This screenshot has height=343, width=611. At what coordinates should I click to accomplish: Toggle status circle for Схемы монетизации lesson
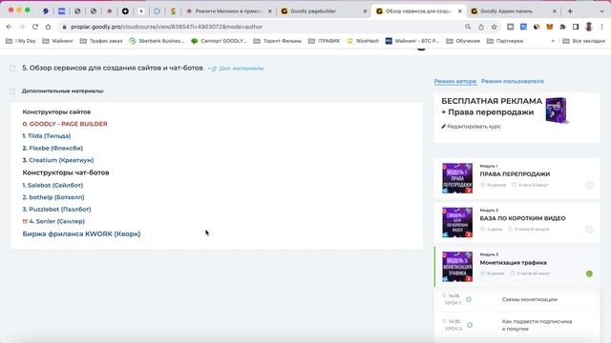click(469, 299)
